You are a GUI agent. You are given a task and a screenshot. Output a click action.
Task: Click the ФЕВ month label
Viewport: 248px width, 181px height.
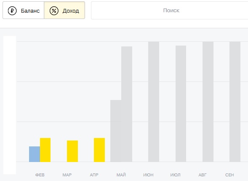40,175
